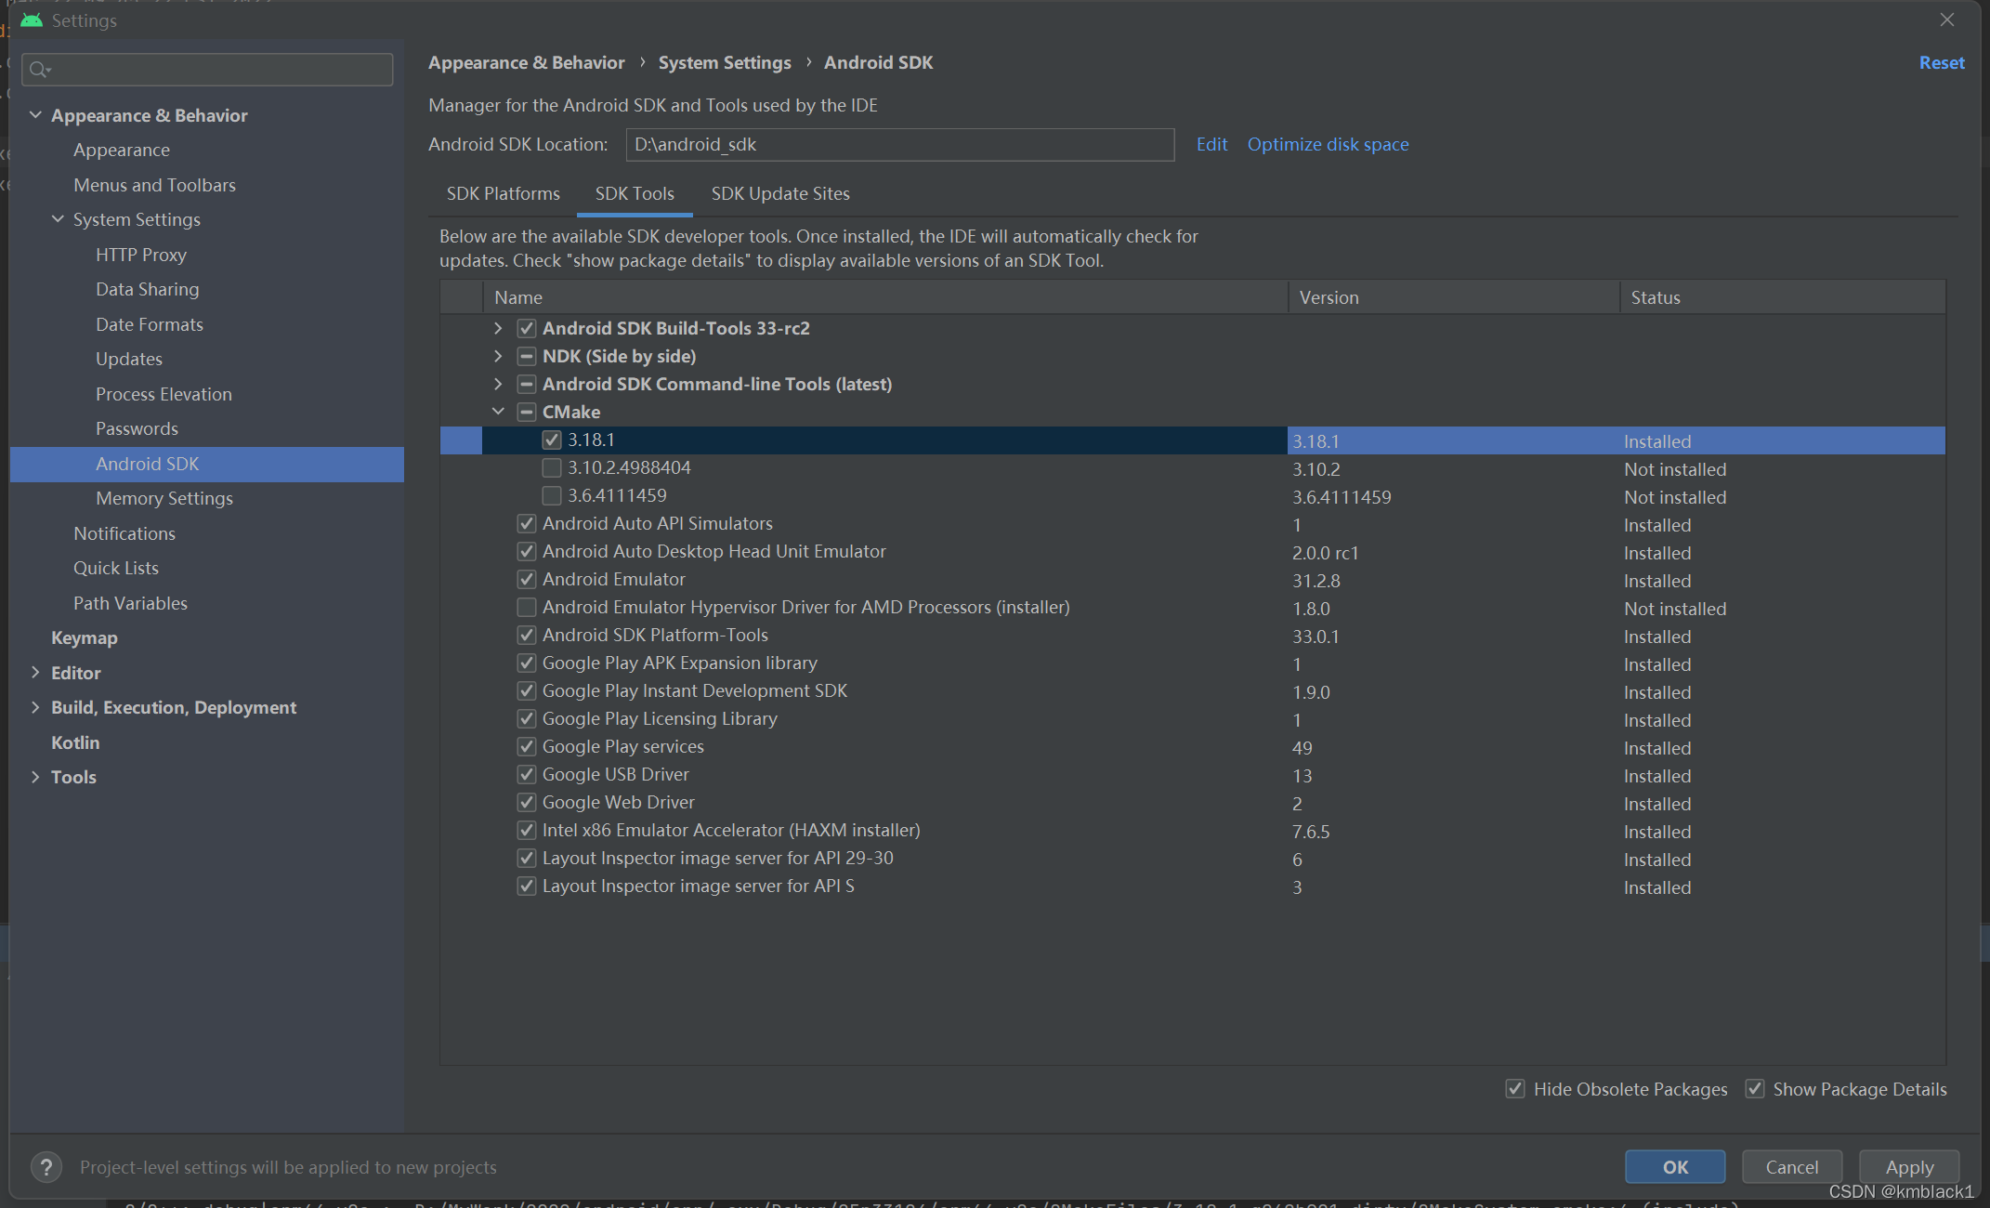Image resolution: width=1990 pixels, height=1208 pixels.
Task: Toggle Android Emulator Hypervisor Driver checkbox
Action: tap(526, 609)
